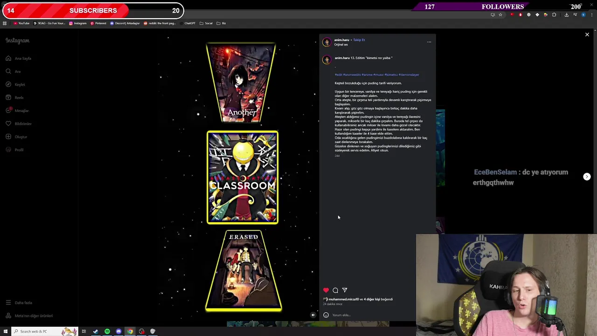This screenshot has height=336, width=597.
Task: Click the #demonslayer hashtag
Action: [x=409, y=75]
